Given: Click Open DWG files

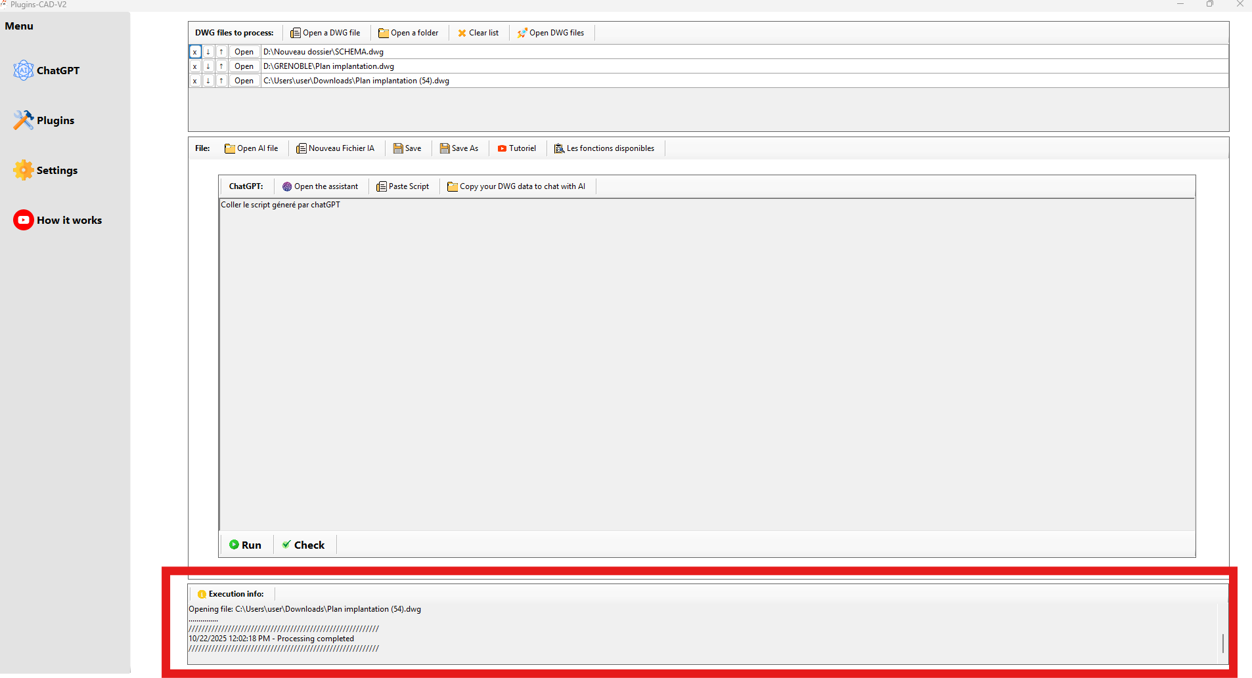Looking at the screenshot, I should tap(550, 33).
